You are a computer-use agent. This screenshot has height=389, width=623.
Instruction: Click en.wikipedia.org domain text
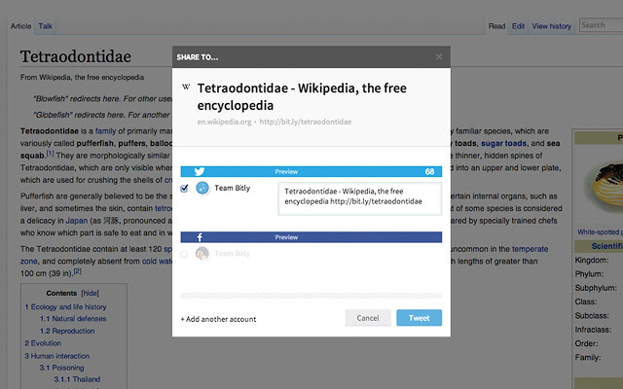point(224,122)
